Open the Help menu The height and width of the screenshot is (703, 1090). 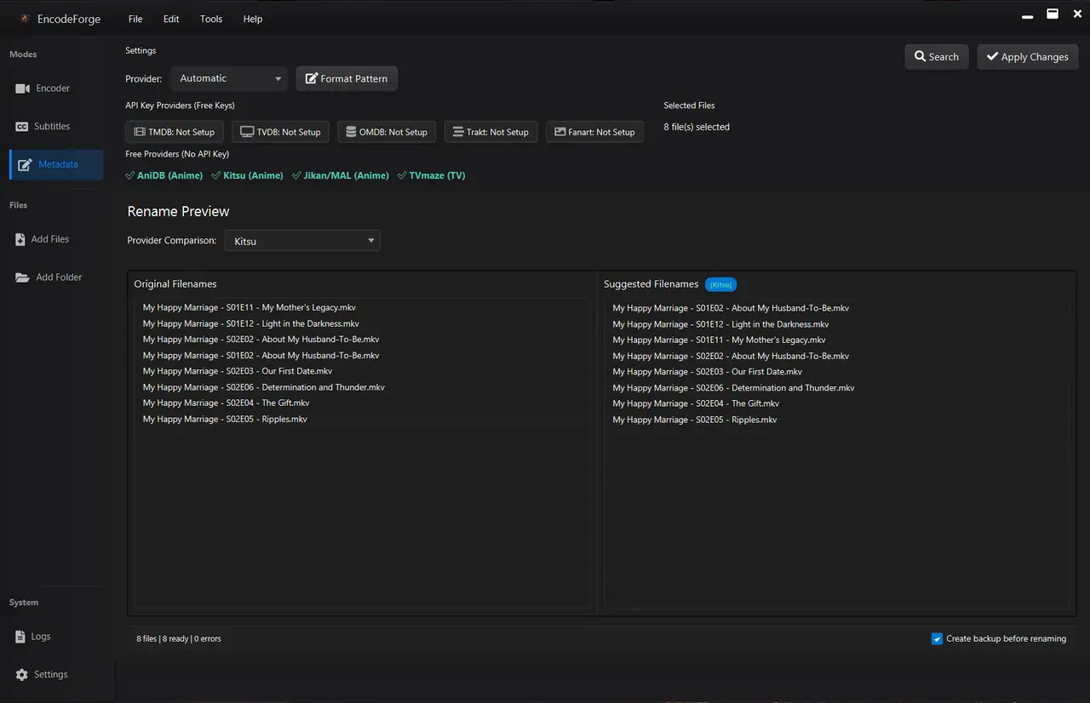[253, 19]
